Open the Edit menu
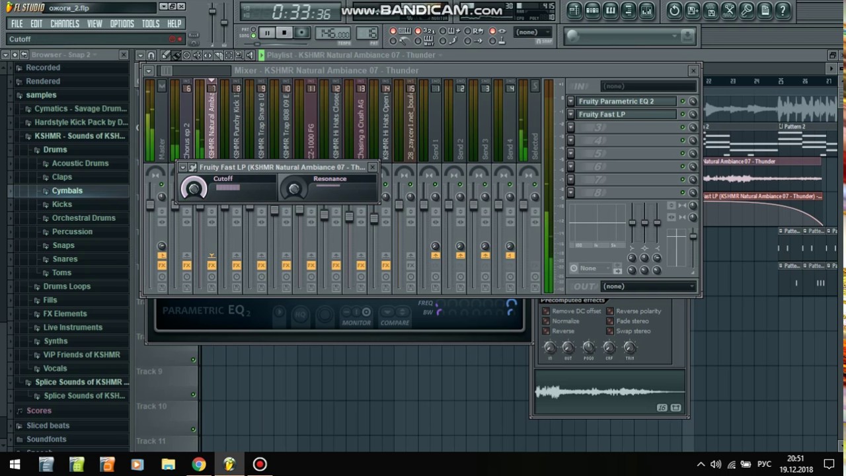 36,24
